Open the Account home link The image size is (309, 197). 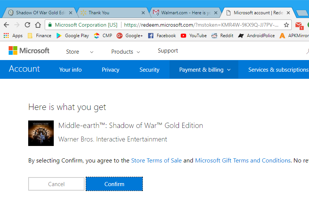[24, 69]
